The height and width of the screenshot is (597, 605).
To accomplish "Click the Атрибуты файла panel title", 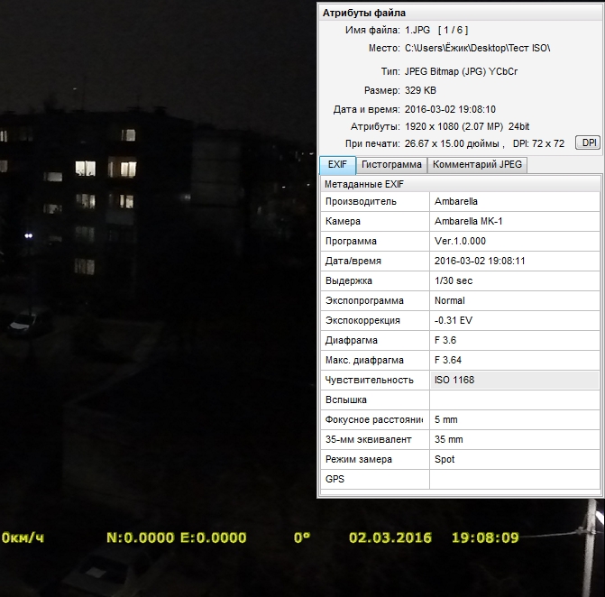I will (x=364, y=13).
